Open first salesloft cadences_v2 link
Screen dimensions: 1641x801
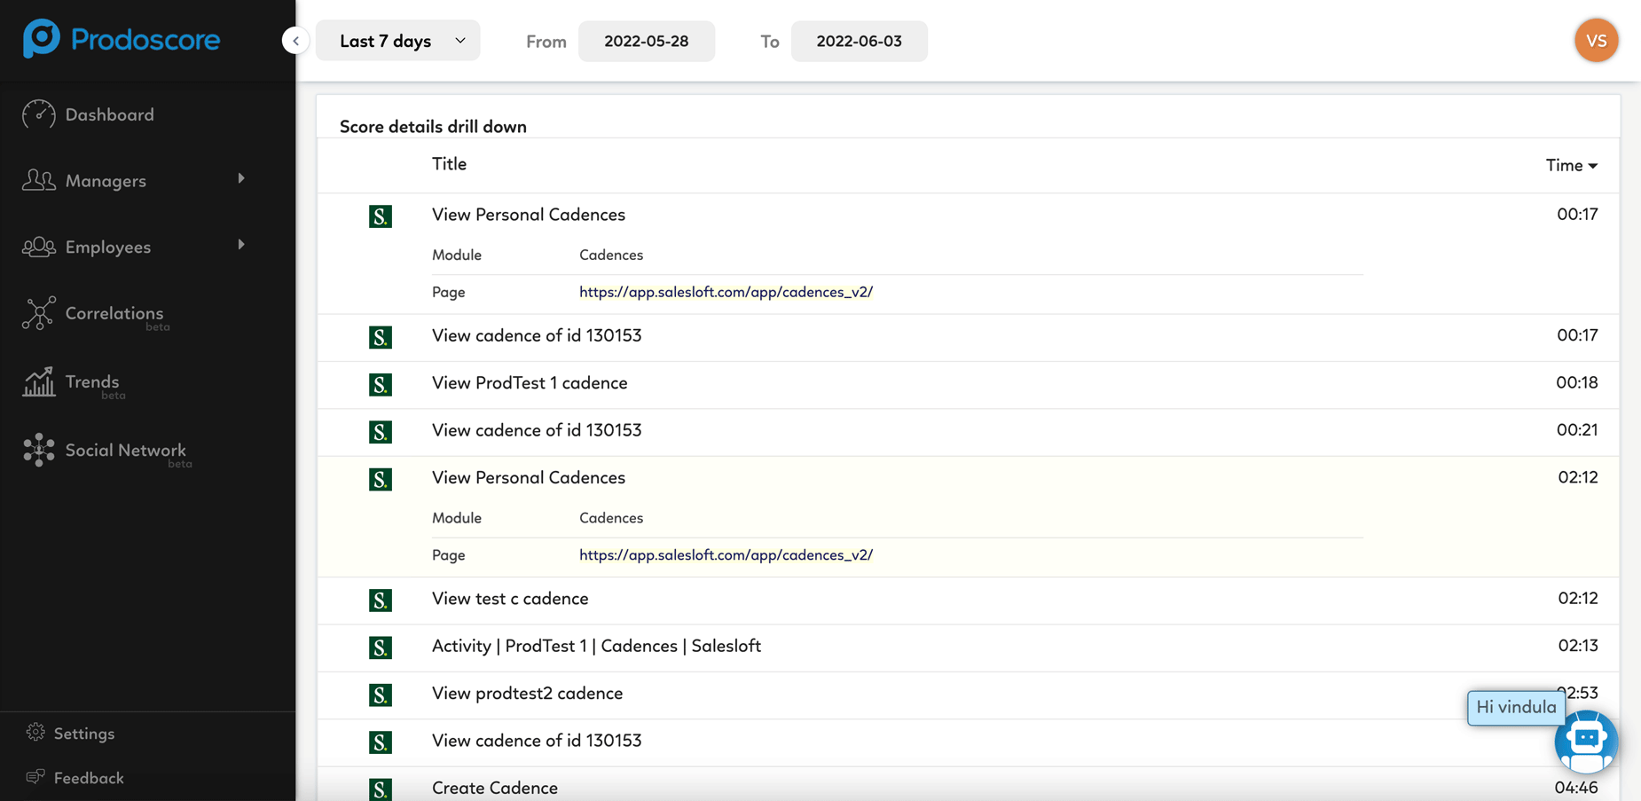[x=726, y=292]
